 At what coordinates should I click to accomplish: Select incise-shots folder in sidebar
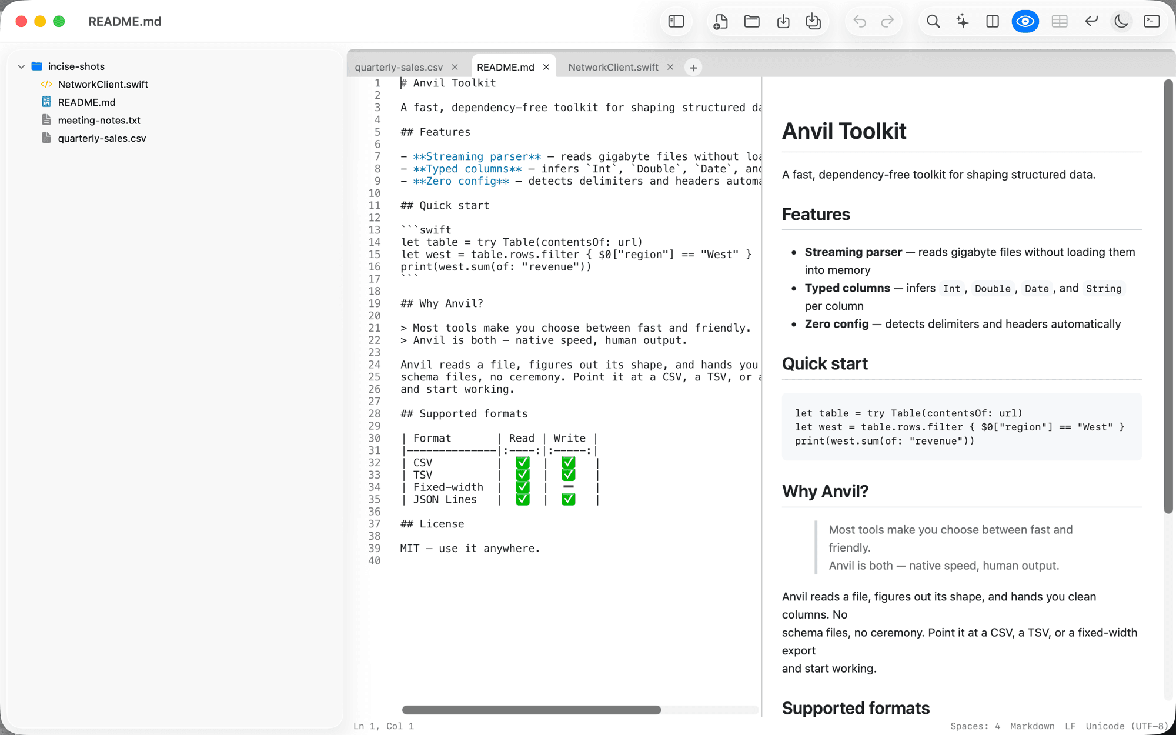pyautogui.click(x=76, y=66)
